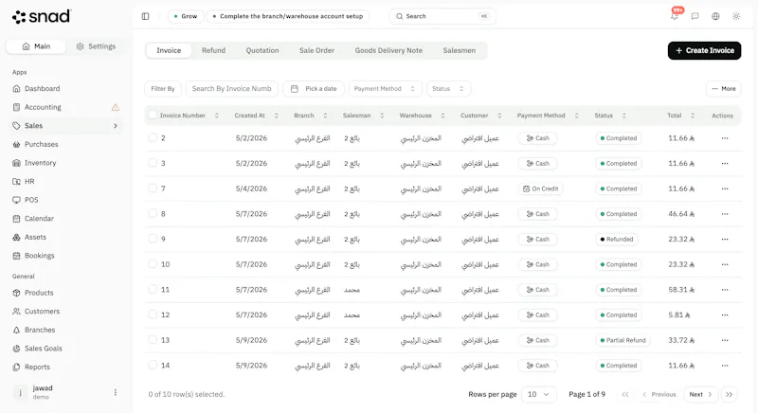The width and height of the screenshot is (758, 413).
Task: Select checkbox for invoice 3
Action: pos(153,163)
